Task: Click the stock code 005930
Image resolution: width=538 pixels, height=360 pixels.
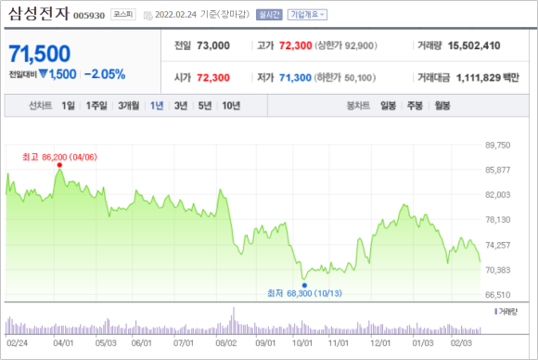Action: pos(89,16)
